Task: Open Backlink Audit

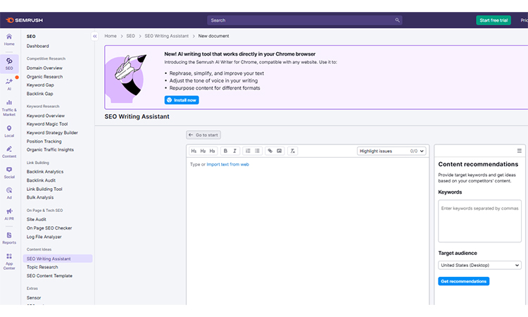Action: tap(41, 180)
